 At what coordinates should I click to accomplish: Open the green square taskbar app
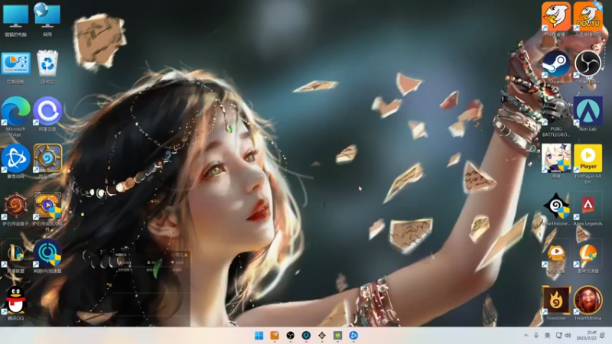[x=337, y=336]
